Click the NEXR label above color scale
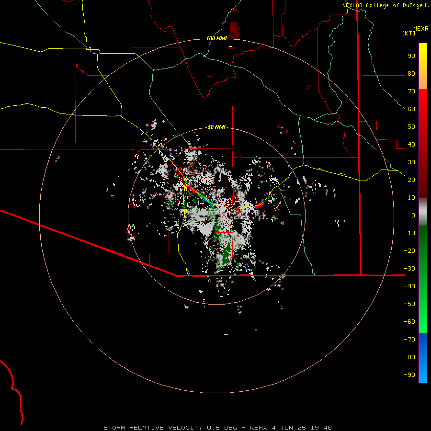 [x=421, y=29]
